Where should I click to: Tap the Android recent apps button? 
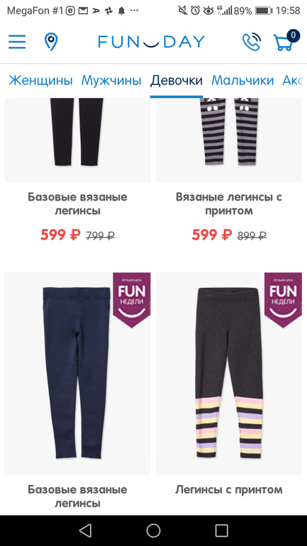coord(222,530)
